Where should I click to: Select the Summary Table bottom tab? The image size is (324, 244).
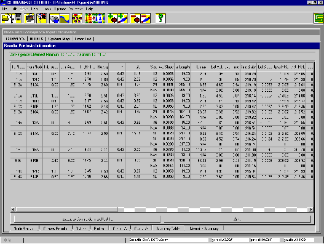(168, 229)
